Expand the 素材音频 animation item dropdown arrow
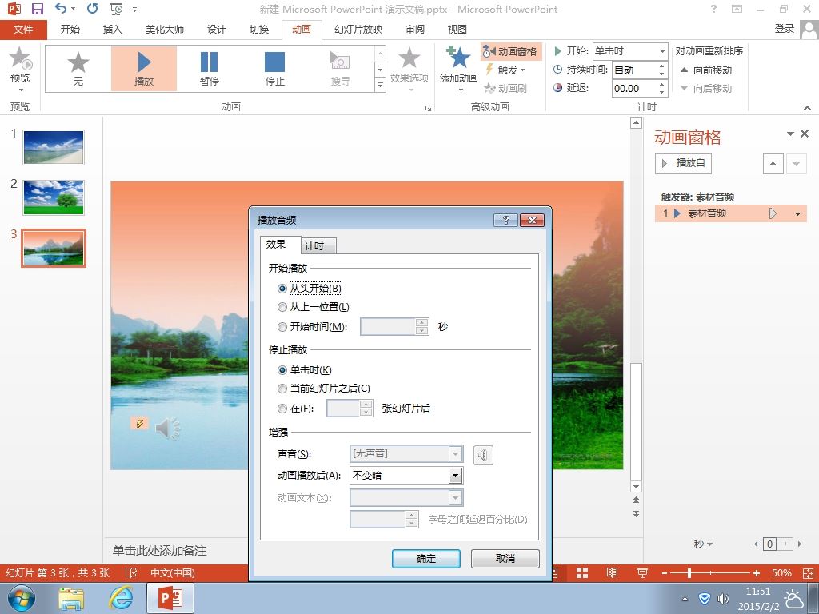 pyautogui.click(x=797, y=213)
